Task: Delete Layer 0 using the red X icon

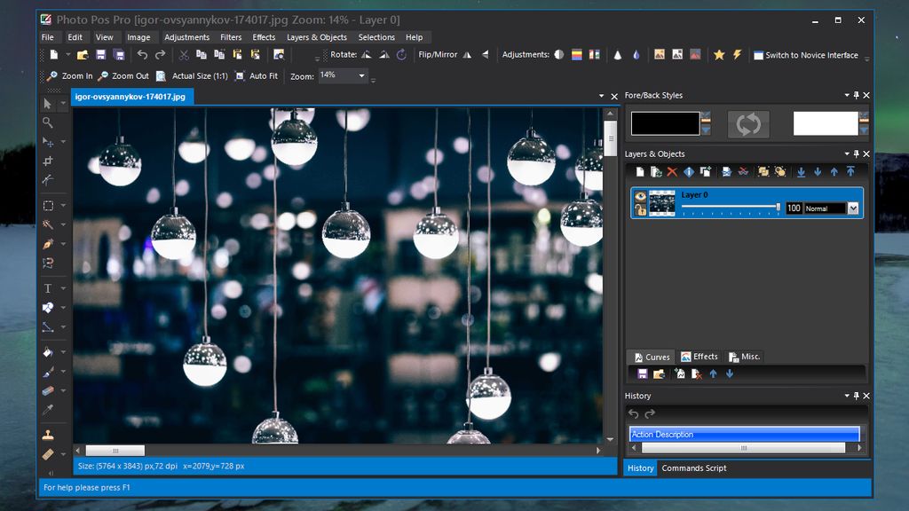Action: 670,170
